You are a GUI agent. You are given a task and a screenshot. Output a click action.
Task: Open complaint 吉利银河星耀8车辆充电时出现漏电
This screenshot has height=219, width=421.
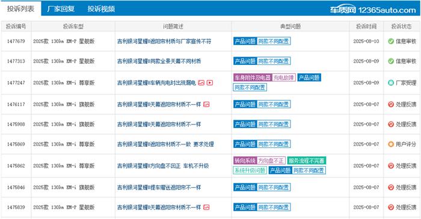tap(156, 83)
